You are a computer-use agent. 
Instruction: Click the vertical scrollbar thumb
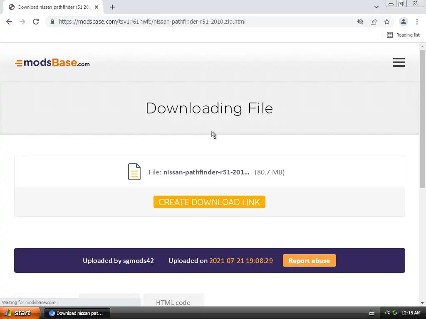point(422,119)
